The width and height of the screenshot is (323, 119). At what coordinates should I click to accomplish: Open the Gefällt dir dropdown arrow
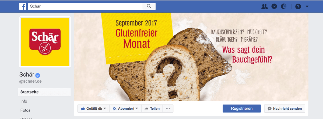[105, 109]
